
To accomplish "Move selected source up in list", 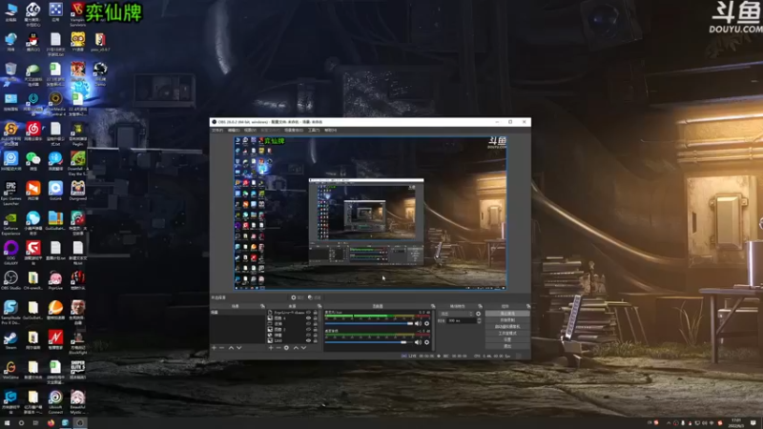I will [296, 348].
